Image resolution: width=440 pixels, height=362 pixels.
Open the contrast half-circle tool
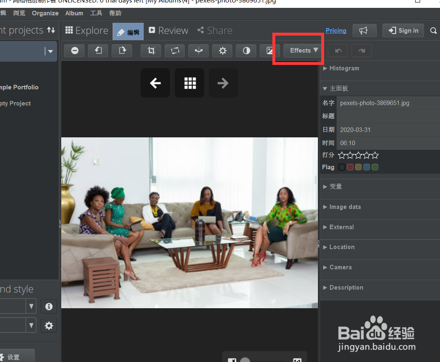(246, 51)
